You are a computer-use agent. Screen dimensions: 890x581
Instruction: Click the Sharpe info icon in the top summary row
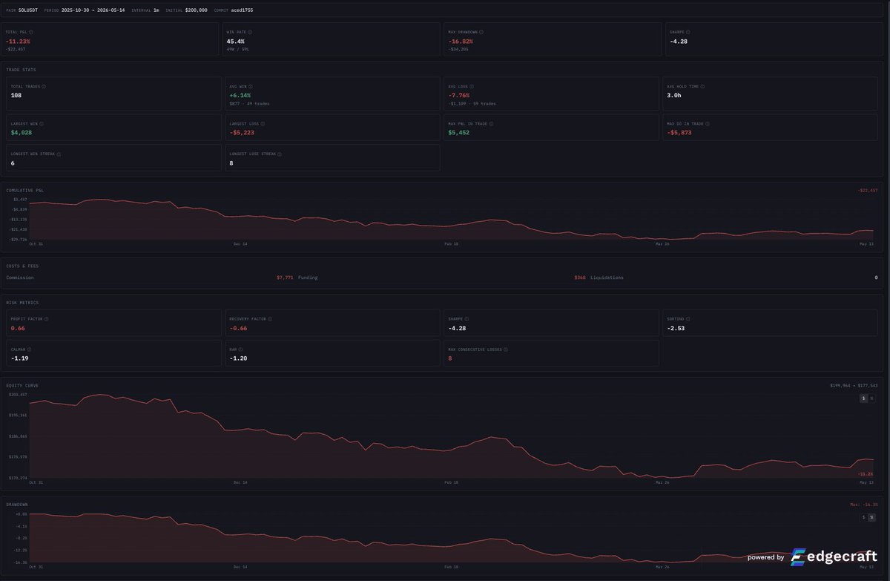click(687, 33)
